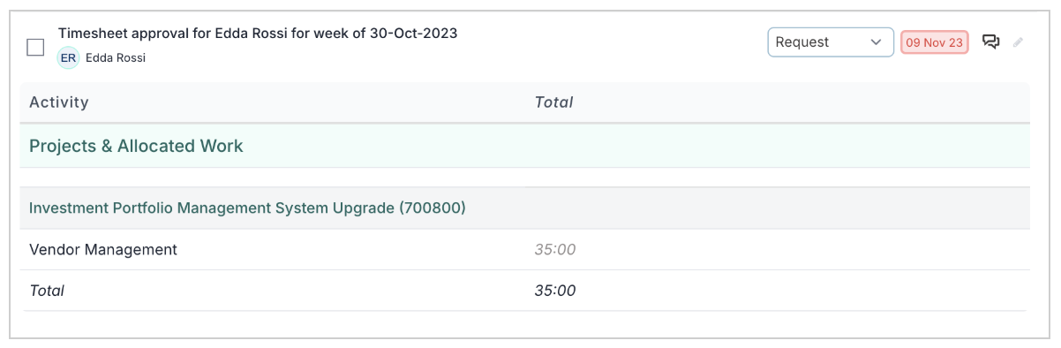Click the 09 Nov 23 due date badge
Image resolution: width=1061 pixels, height=348 pixels.
pyautogui.click(x=935, y=42)
